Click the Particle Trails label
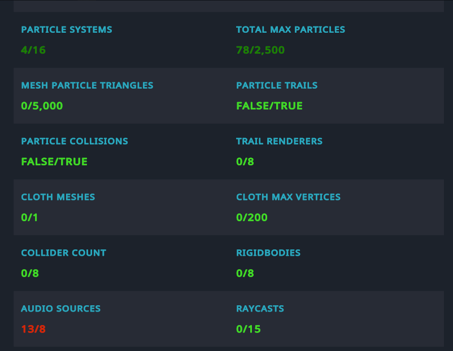 click(277, 85)
